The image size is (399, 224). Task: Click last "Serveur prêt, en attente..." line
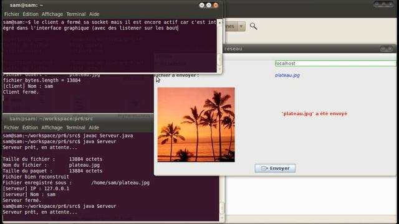(x=40, y=212)
